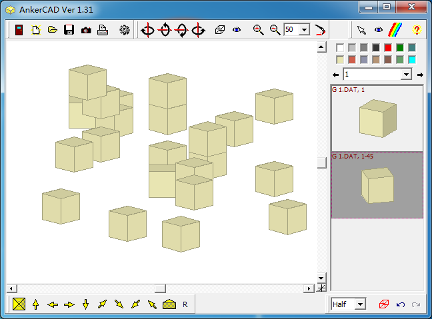The image size is (432, 319).
Task: Click the yellow up arrow move button
Action: coord(35,304)
